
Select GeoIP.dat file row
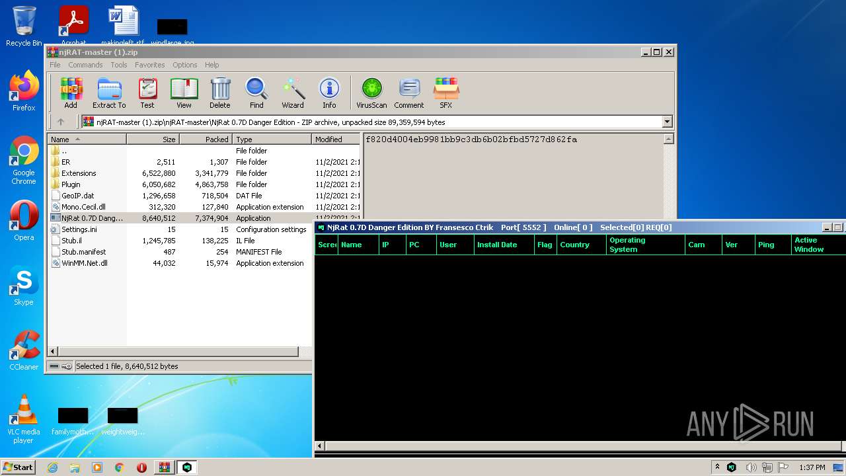[204, 196]
